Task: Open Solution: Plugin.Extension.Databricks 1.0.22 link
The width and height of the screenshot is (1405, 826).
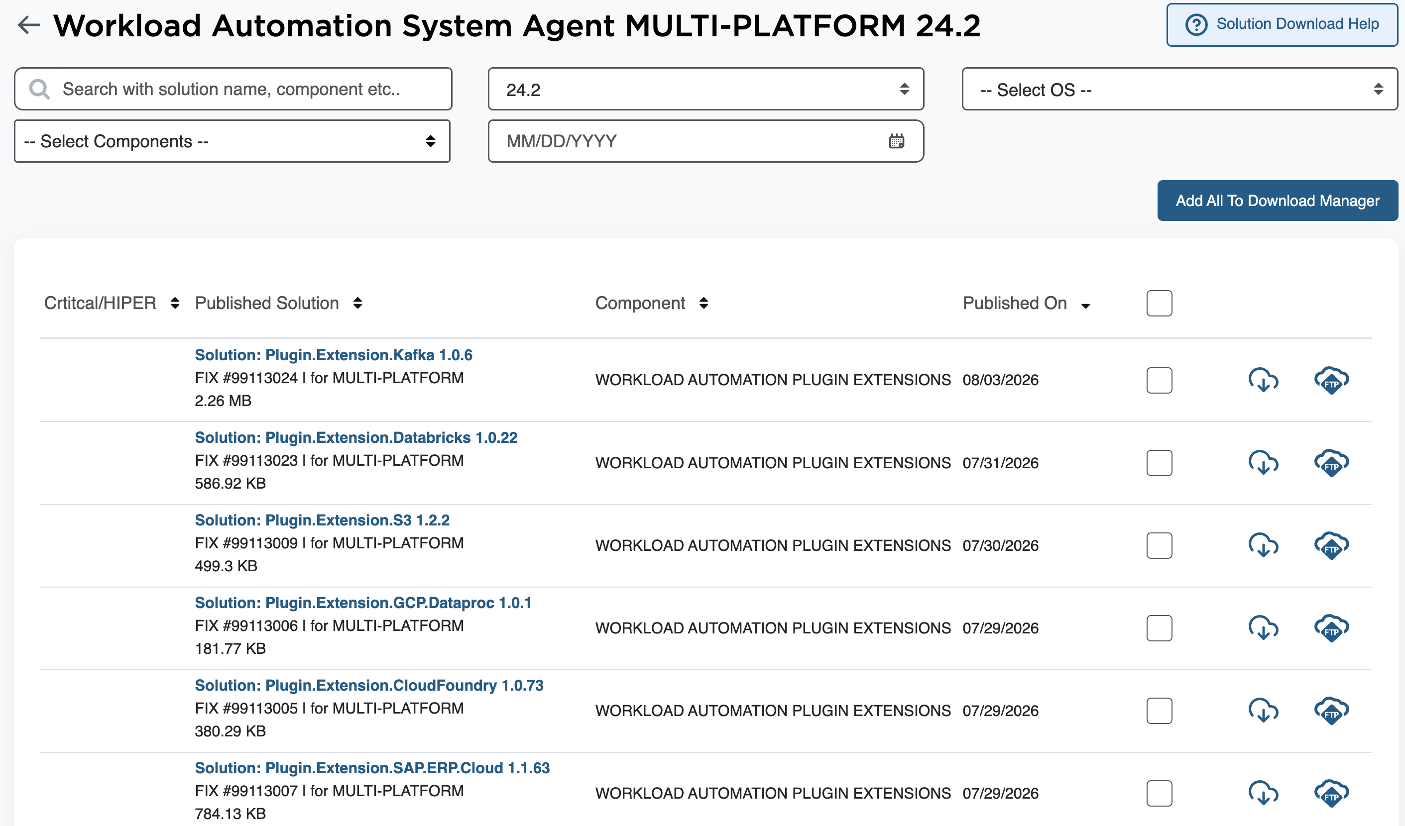Action: 355,437
